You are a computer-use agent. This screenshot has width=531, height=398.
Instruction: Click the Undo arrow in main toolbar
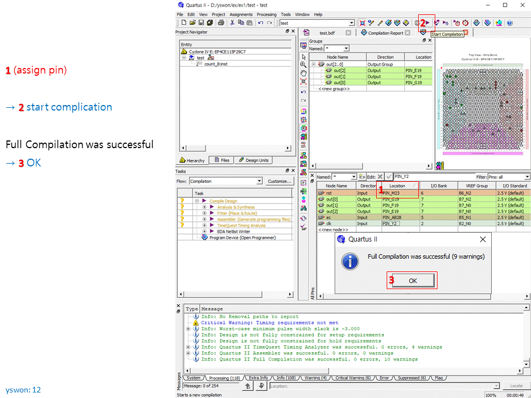click(x=261, y=23)
